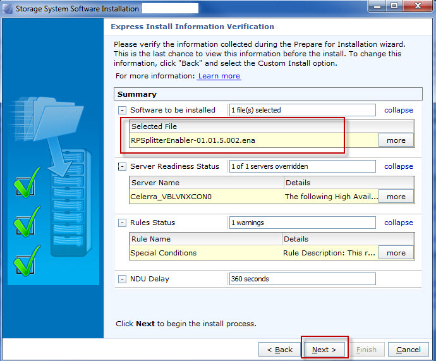The width and height of the screenshot is (436, 361).
Task: Close the installation window with X
Action: coord(418,6)
